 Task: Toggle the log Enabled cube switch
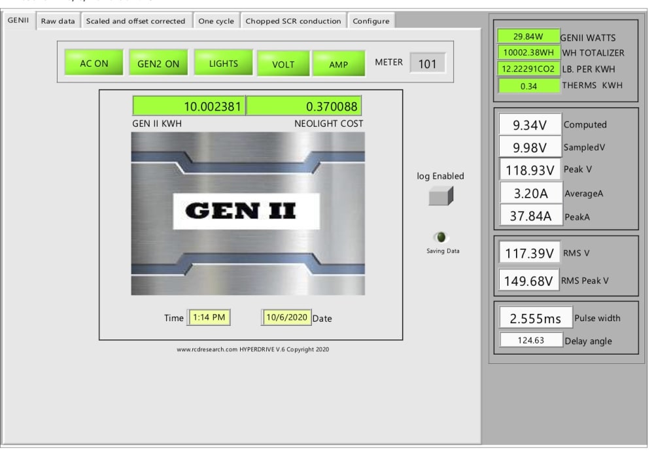pos(441,196)
